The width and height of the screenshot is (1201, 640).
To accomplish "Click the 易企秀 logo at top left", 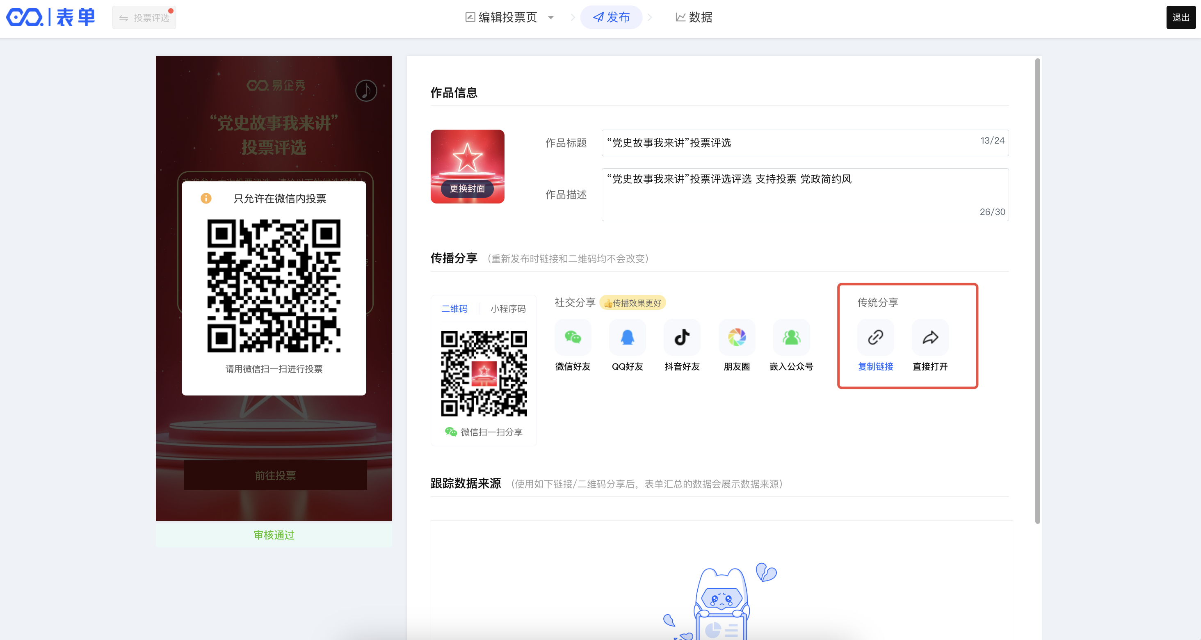I will click(50, 18).
